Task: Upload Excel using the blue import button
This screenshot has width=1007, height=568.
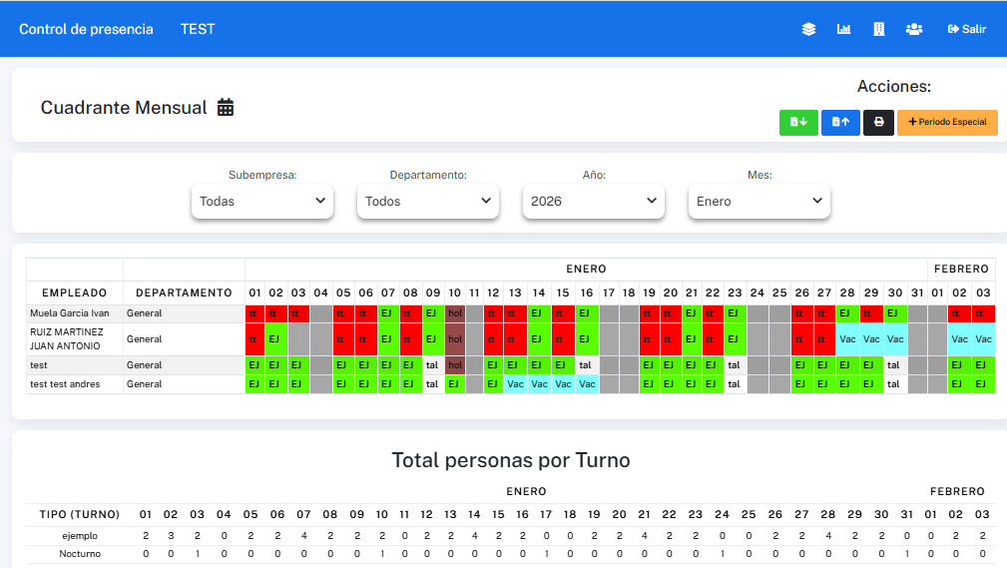Action: 840,122
